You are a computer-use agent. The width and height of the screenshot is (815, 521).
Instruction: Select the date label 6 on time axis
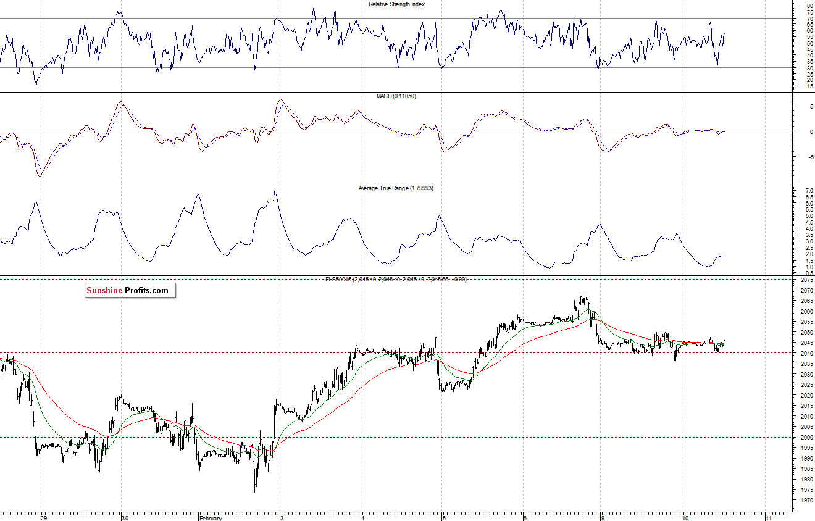point(524,517)
